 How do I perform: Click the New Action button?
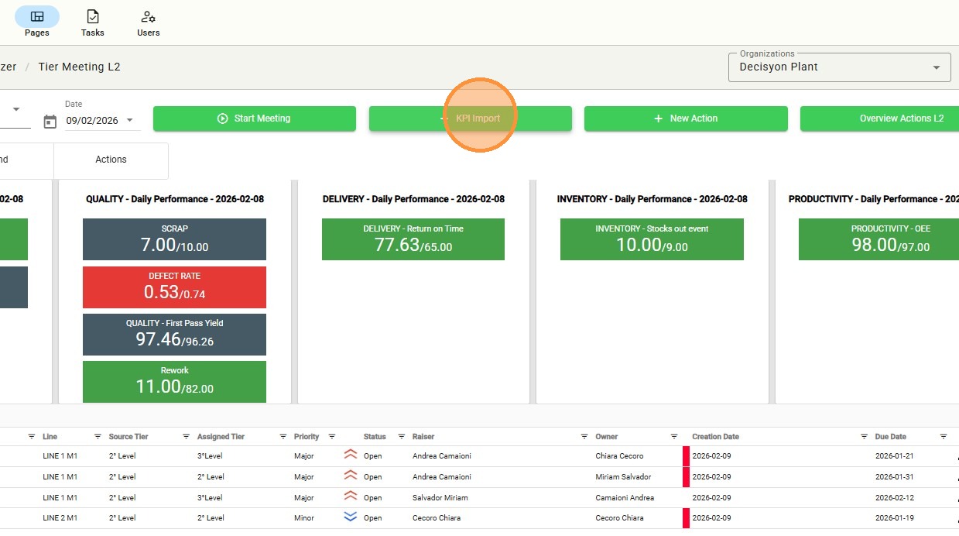[685, 119]
